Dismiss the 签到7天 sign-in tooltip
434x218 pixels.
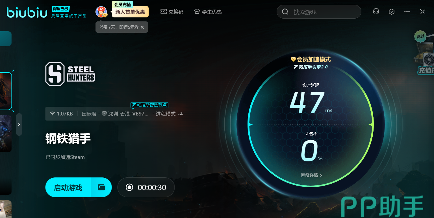pos(142,27)
